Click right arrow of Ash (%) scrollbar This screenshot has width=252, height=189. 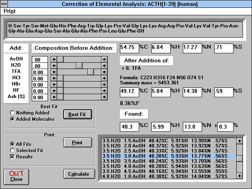pyautogui.click(x=104, y=97)
